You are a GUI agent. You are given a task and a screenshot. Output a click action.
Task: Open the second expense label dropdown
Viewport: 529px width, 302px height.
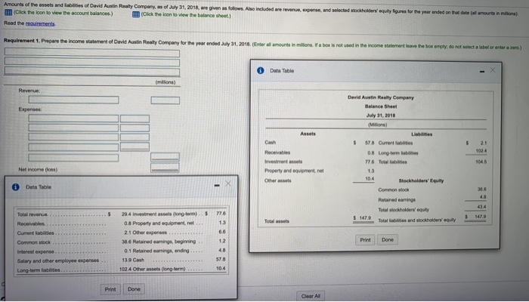point(73,128)
